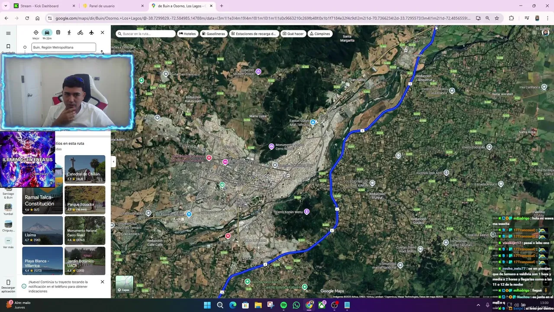Viewport: 554px width, 312px height.
Task: Open the Google Maps hamburger menu
Action: point(8,33)
